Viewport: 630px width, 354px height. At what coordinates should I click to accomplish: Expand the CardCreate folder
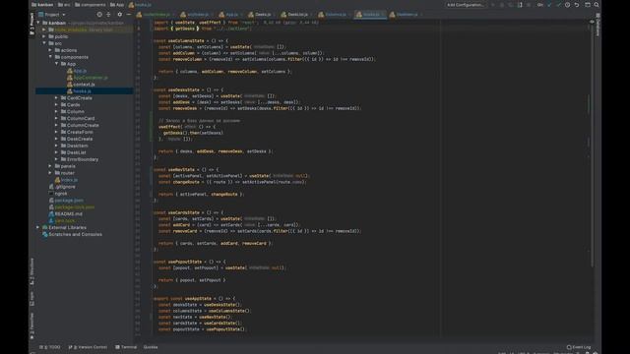[x=57, y=98]
